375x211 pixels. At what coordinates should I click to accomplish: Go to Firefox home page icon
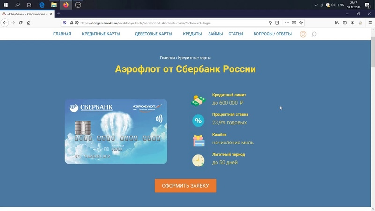click(29, 23)
